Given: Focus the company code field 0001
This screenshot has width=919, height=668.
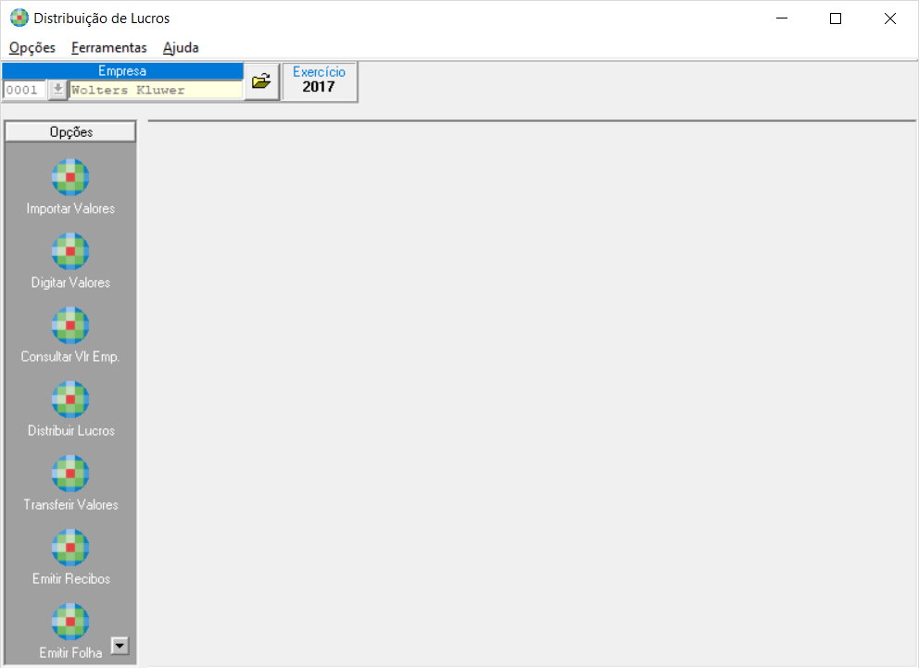Looking at the screenshot, I should pyautogui.click(x=25, y=90).
